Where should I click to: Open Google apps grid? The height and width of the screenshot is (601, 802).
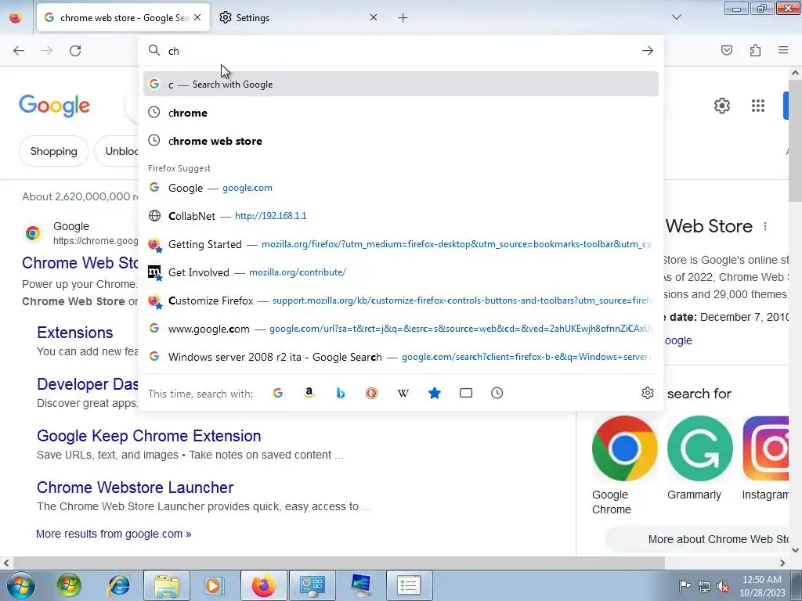coord(758,106)
